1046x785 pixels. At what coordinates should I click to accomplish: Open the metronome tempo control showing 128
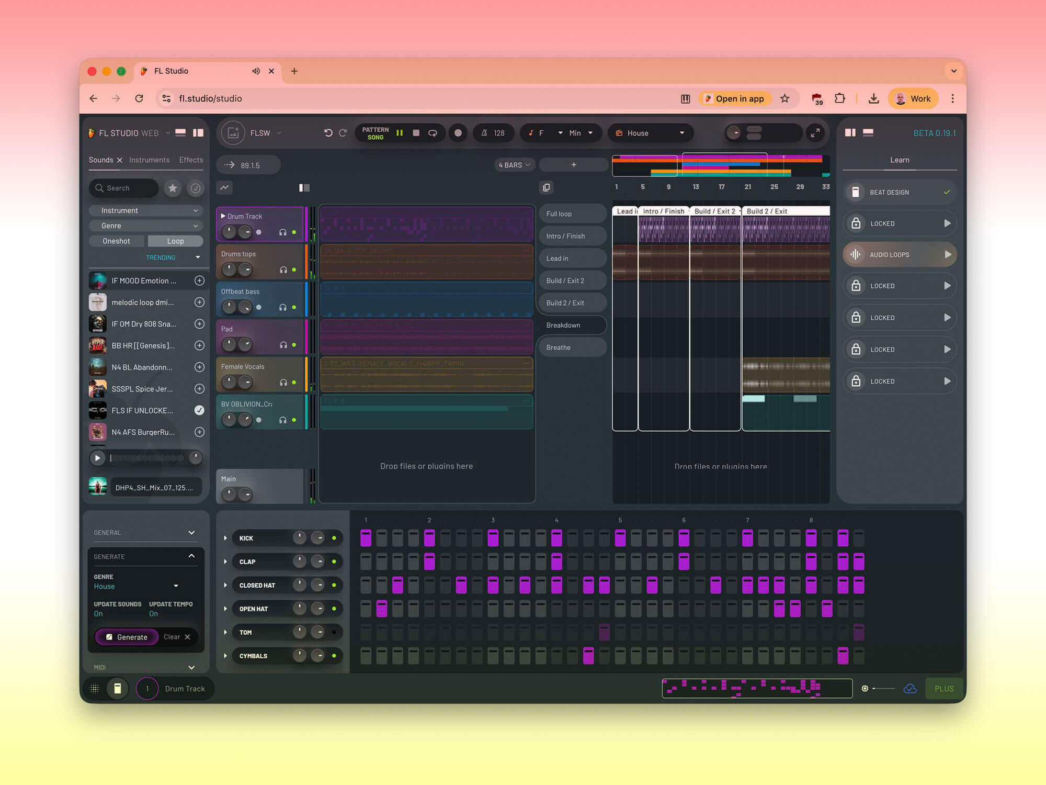click(493, 133)
